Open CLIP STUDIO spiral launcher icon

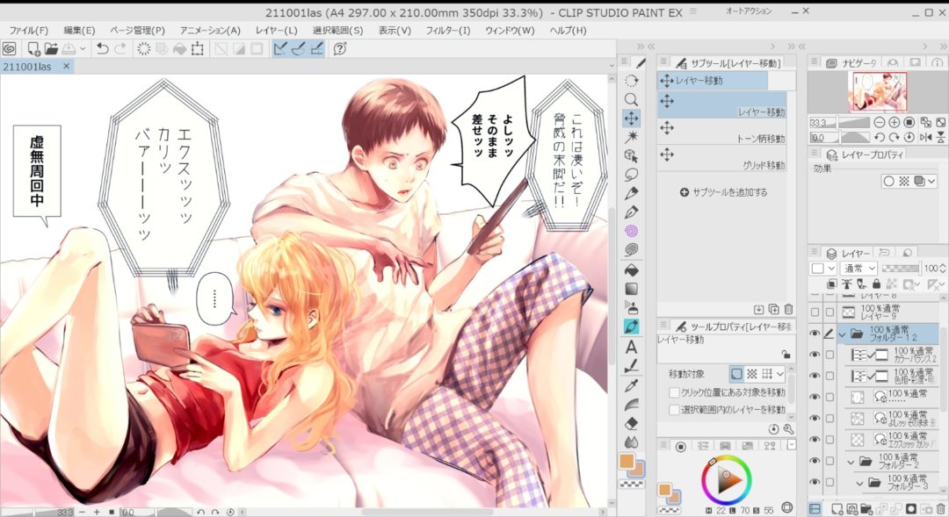tap(9, 49)
